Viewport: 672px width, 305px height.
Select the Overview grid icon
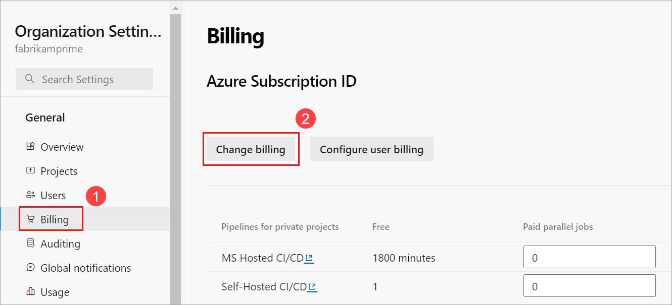click(30, 147)
